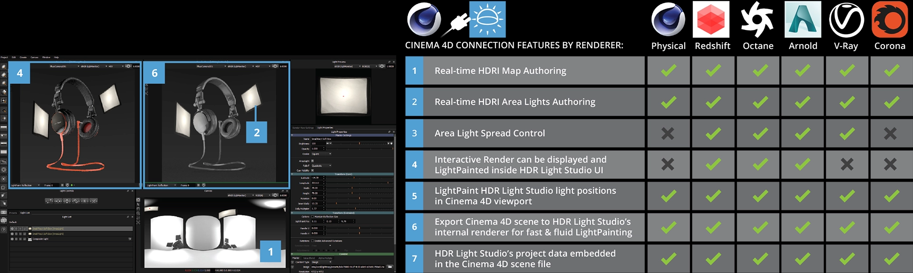Screen dimensions: 913x273
Task: Switch to Render View Settings tab
Action: 303,128
